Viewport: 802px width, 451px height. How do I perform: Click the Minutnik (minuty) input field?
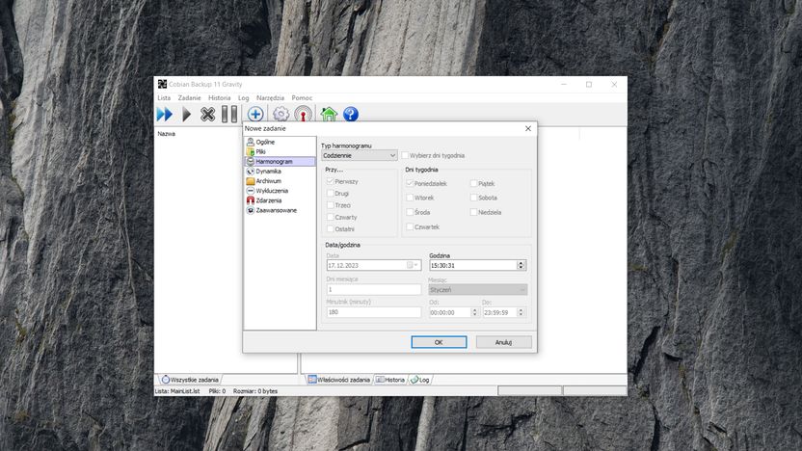[x=374, y=312]
